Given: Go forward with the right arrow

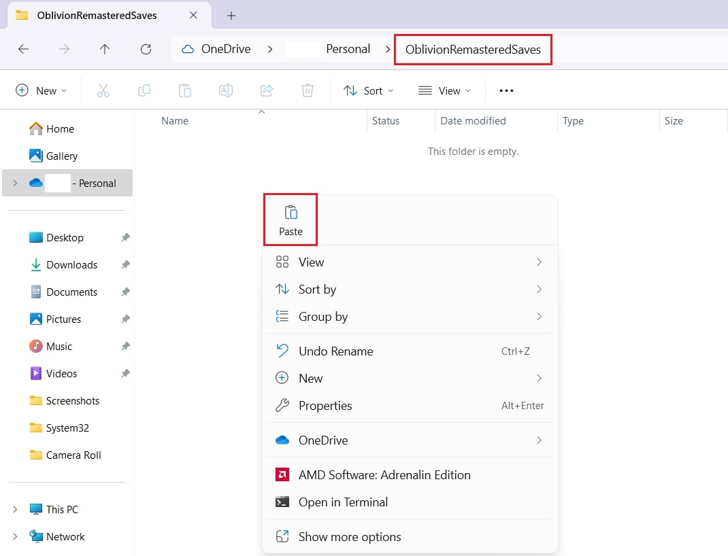Looking at the screenshot, I should click(64, 49).
